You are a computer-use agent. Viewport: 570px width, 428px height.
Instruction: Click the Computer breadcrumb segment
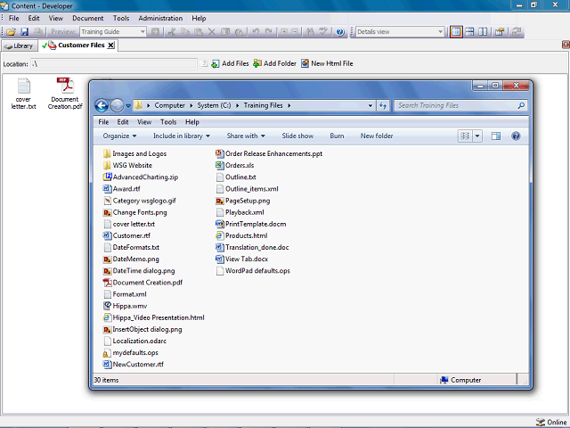[169, 105]
